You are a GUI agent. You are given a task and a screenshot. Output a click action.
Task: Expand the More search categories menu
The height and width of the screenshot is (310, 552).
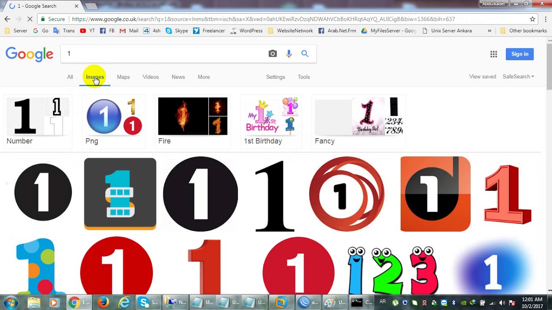coord(204,77)
